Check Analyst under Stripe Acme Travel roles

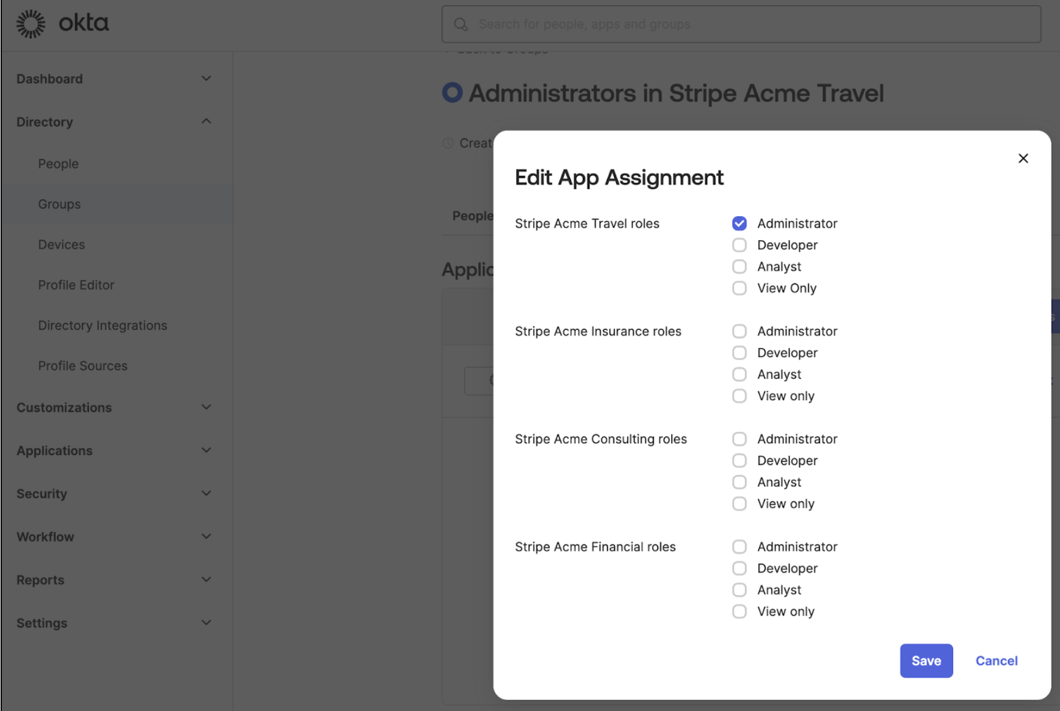739,267
